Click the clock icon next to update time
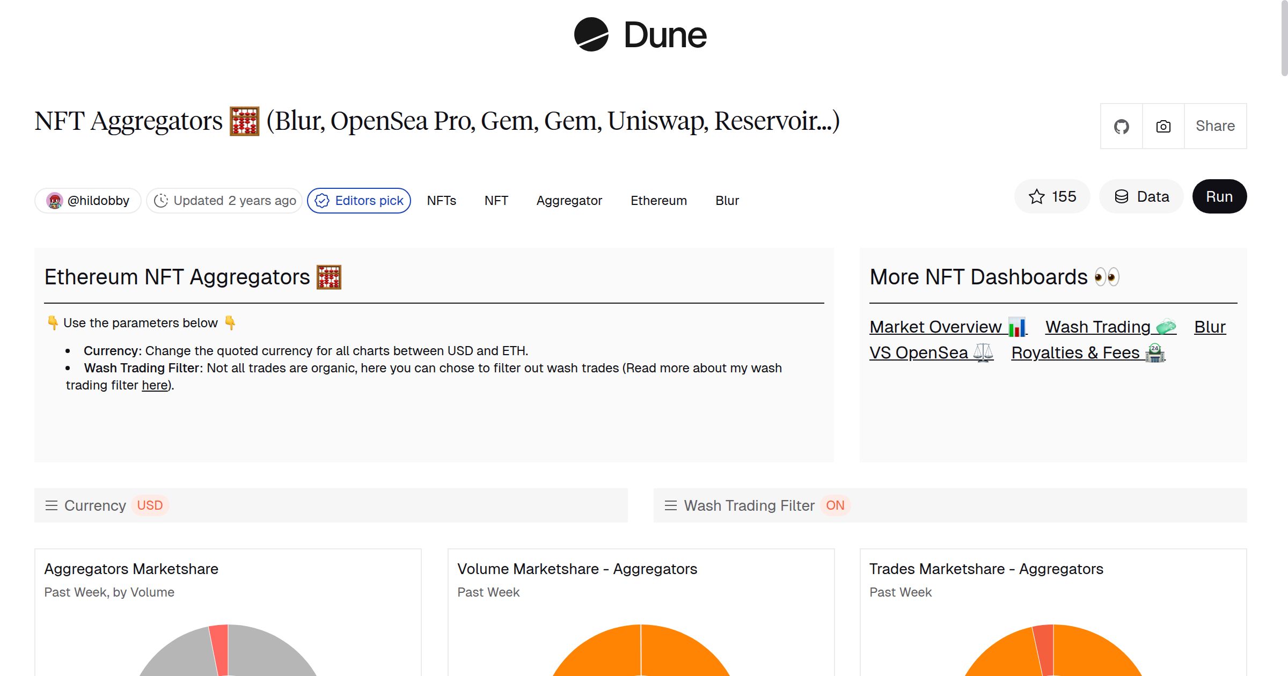This screenshot has height=676, width=1288. 162,200
